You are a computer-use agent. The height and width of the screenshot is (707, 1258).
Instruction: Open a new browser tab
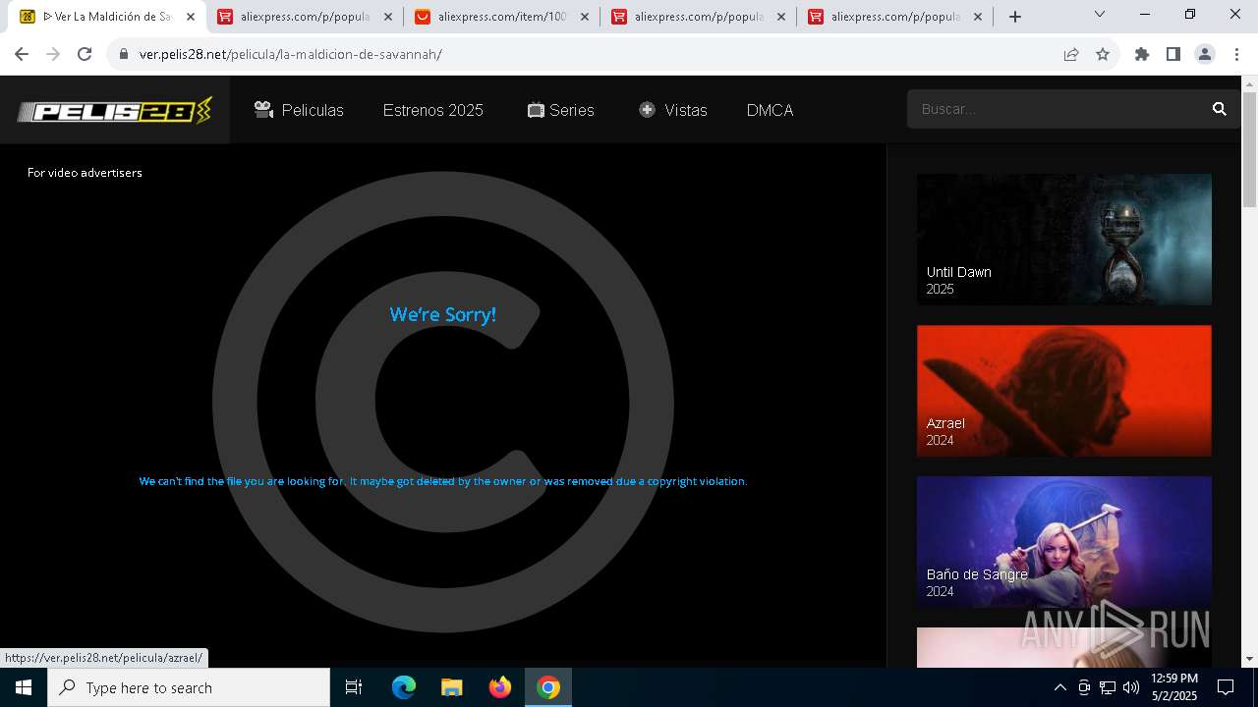(1015, 17)
